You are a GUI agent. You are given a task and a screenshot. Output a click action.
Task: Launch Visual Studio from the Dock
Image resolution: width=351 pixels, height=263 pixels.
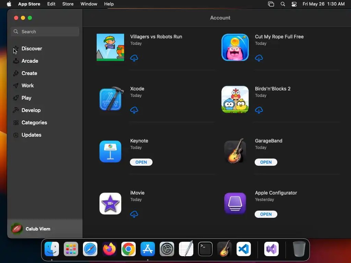[271, 249]
